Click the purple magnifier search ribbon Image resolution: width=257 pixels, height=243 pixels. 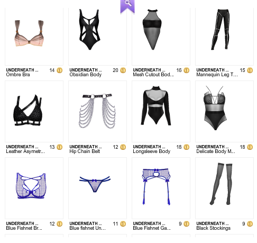pos(127,6)
